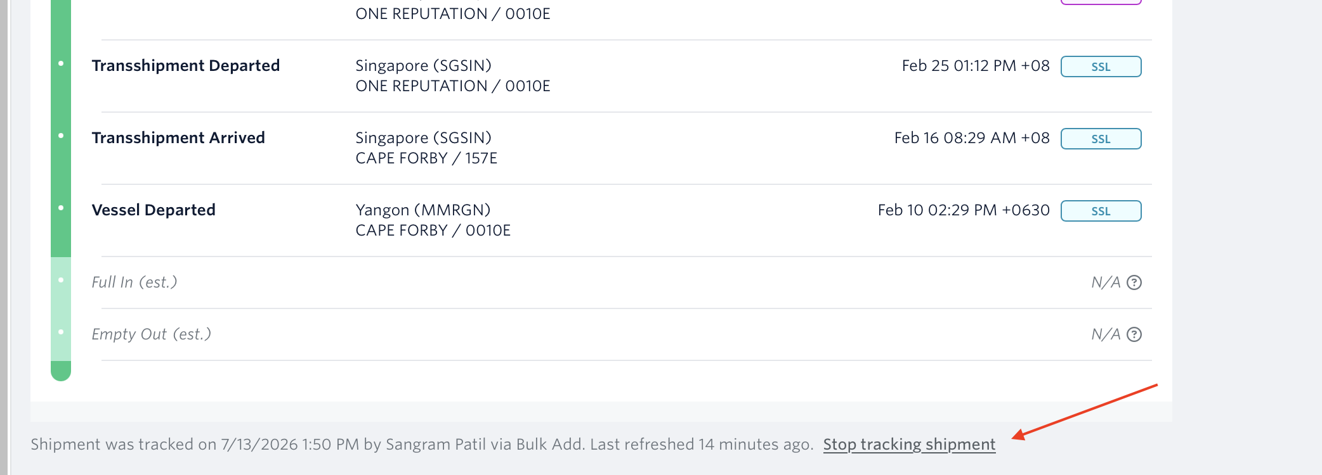The height and width of the screenshot is (475, 1322).
Task: Select the Transshipment Arrived event title
Action: (178, 138)
